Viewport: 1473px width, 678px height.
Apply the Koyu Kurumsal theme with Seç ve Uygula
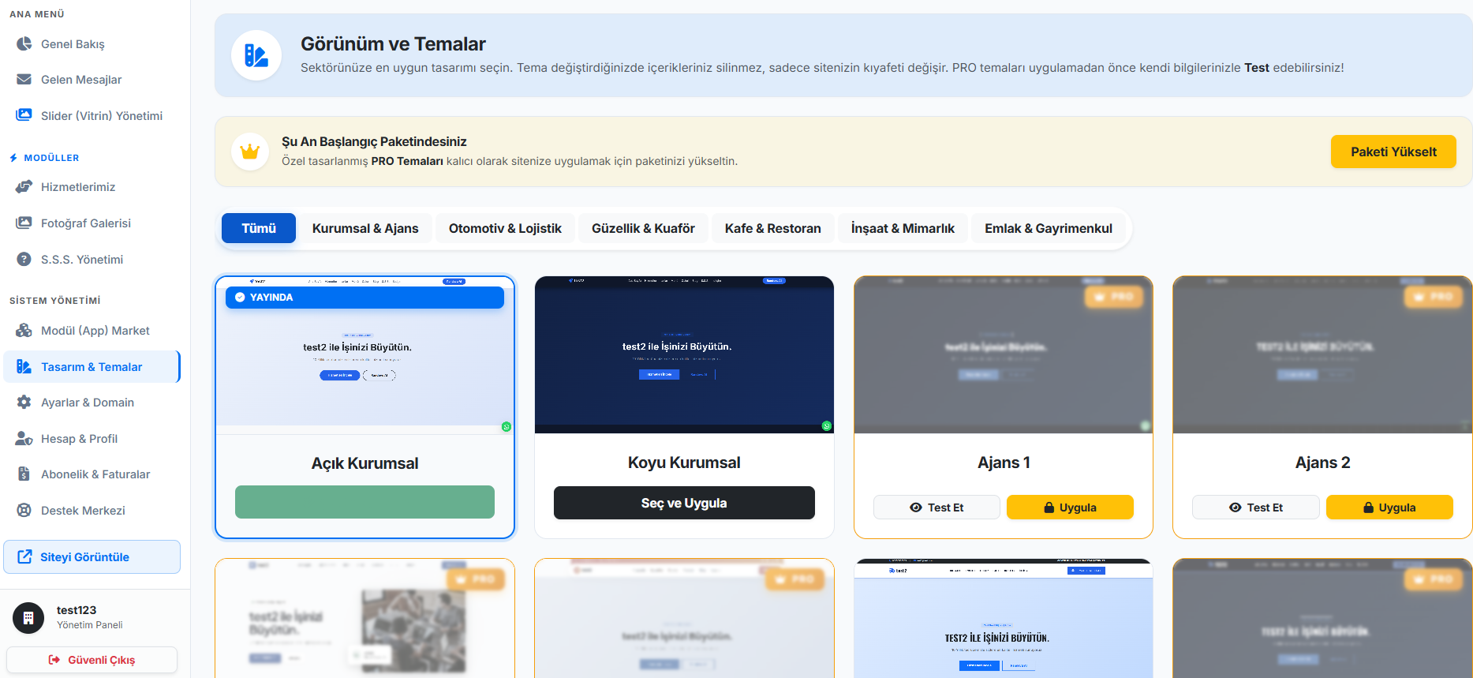click(x=684, y=503)
